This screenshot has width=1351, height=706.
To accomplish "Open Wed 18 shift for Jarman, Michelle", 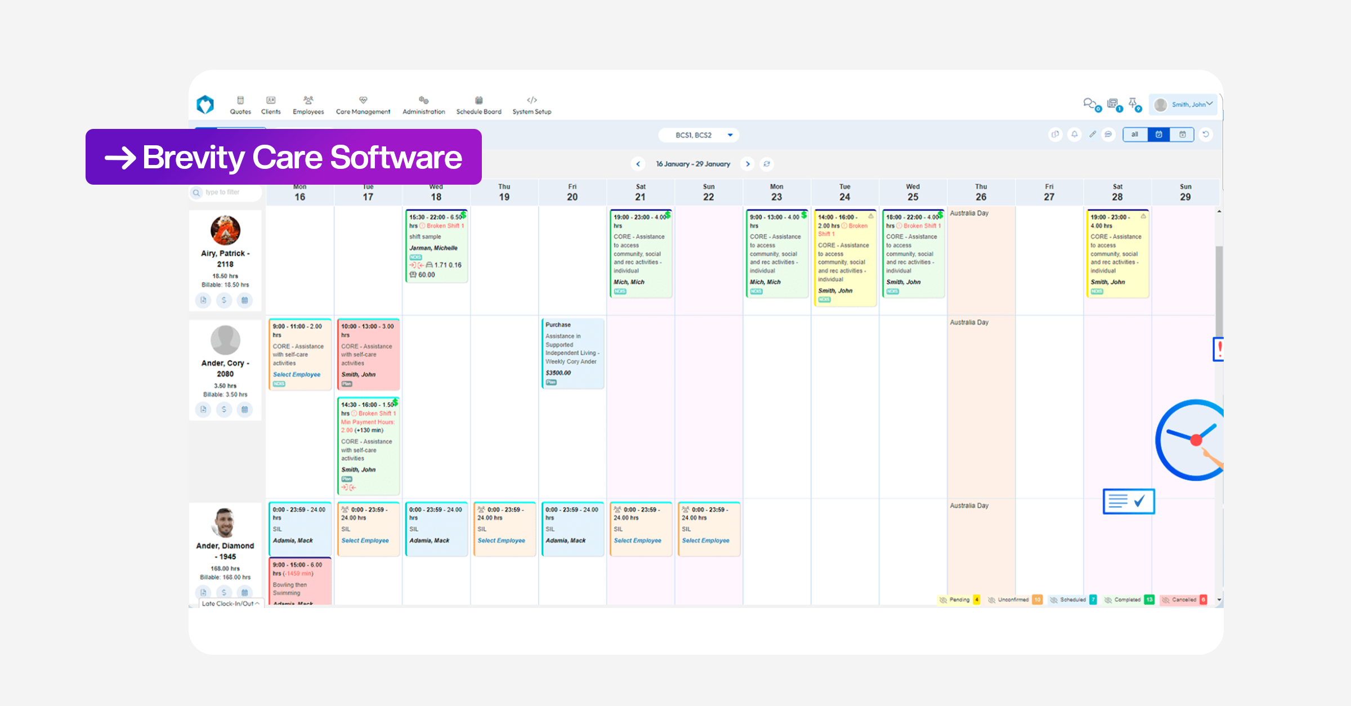I will (x=436, y=246).
